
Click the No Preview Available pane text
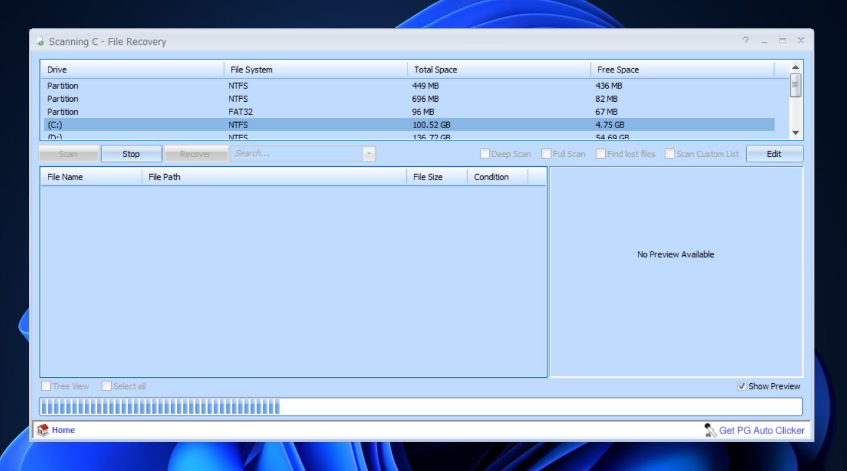click(676, 255)
